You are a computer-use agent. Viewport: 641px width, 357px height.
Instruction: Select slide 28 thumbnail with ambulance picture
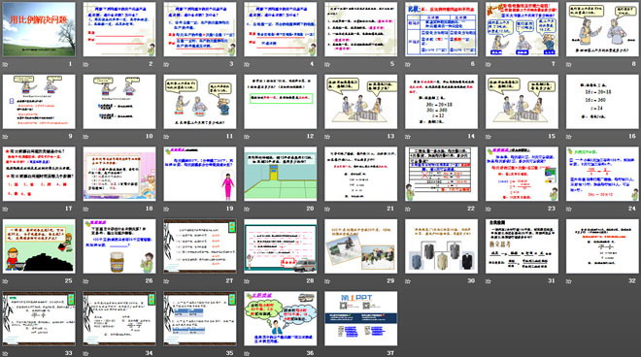[x=280, y=245]
